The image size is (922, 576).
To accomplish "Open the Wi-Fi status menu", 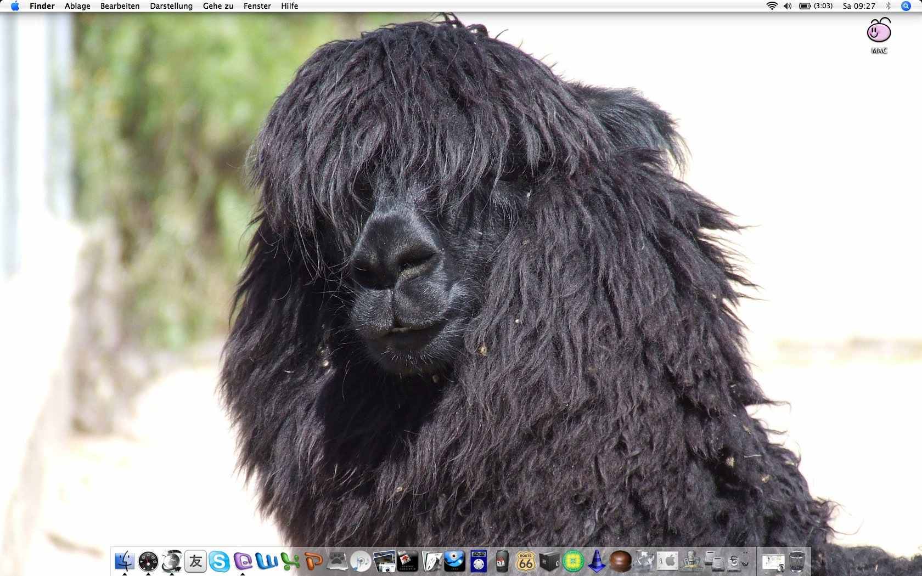I will coord(772,6).
